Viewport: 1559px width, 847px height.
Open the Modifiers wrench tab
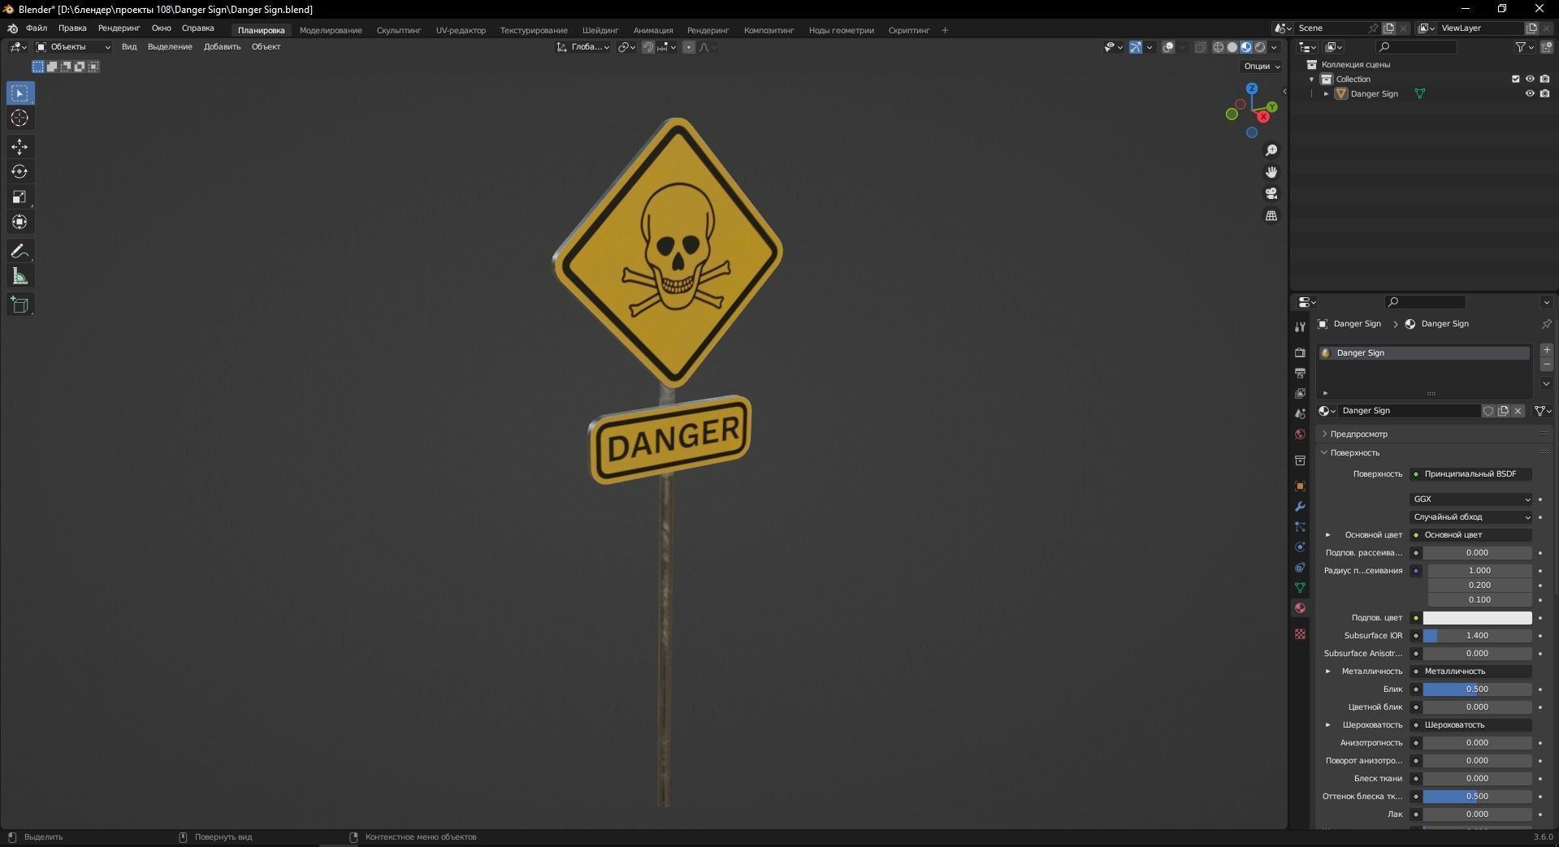(x=1300, y=506)
